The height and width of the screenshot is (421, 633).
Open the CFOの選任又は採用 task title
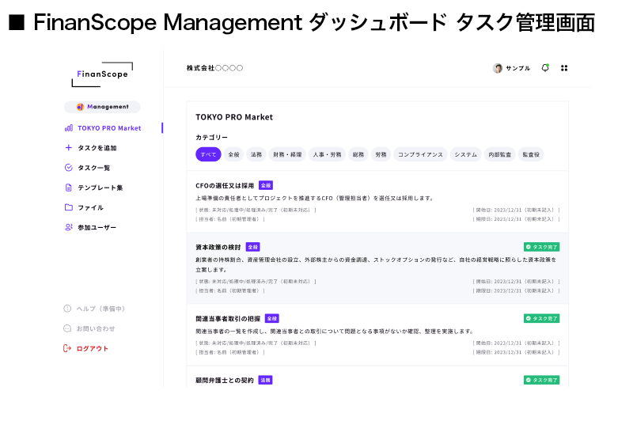click(x=225, y=186)
